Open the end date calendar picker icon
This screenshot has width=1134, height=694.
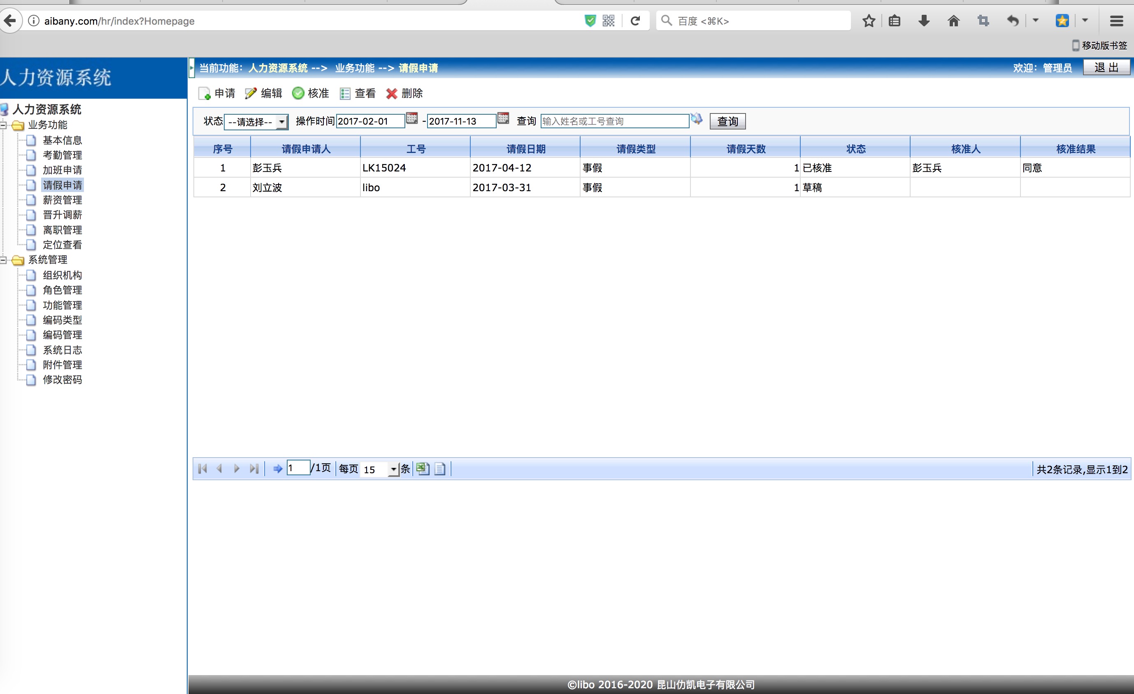[503, 119]
